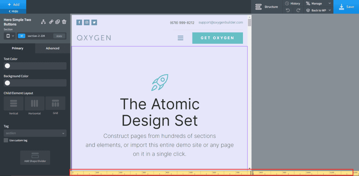Hide the left sidebar panel

[x=13, y=12]
